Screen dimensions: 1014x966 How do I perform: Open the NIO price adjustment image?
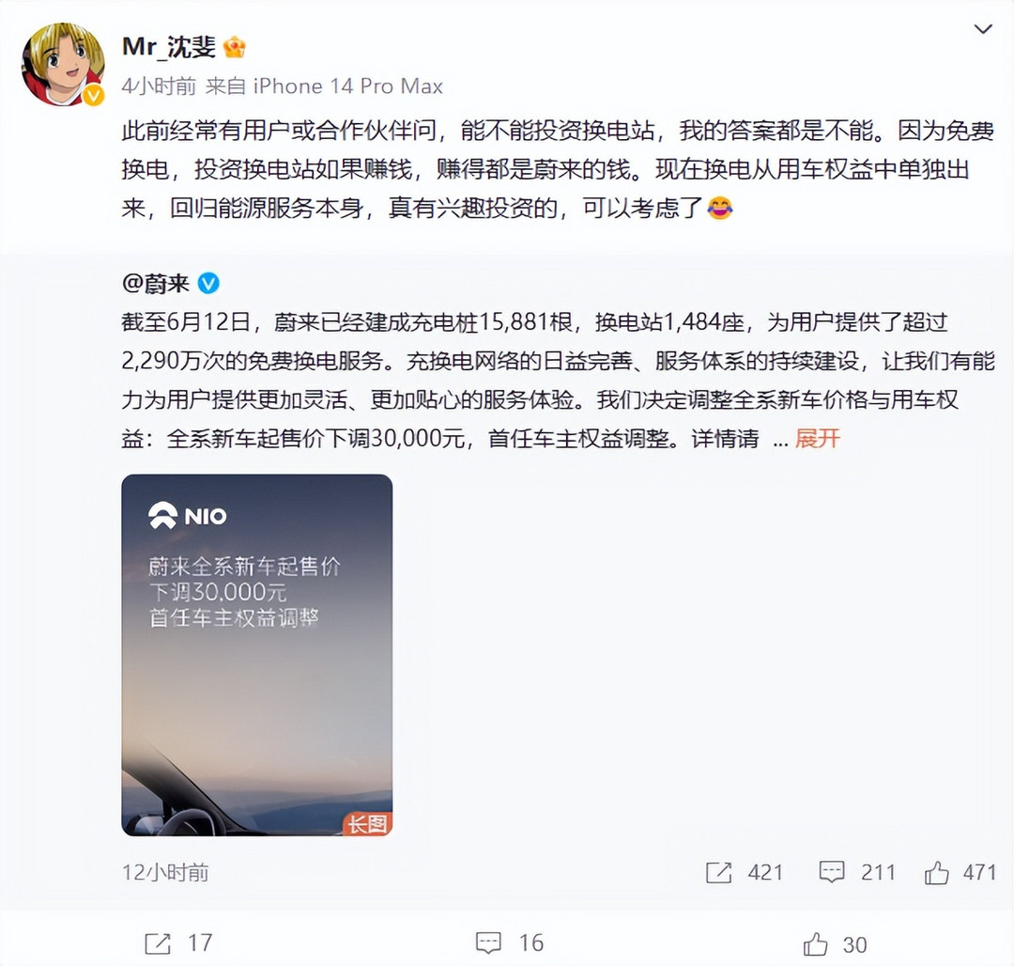[x=256, y=655]
